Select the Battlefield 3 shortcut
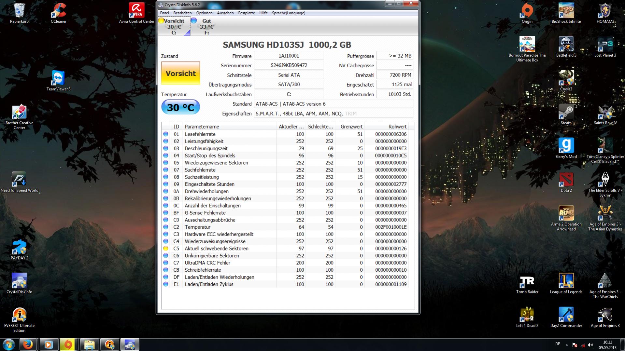 click(566, 47)
